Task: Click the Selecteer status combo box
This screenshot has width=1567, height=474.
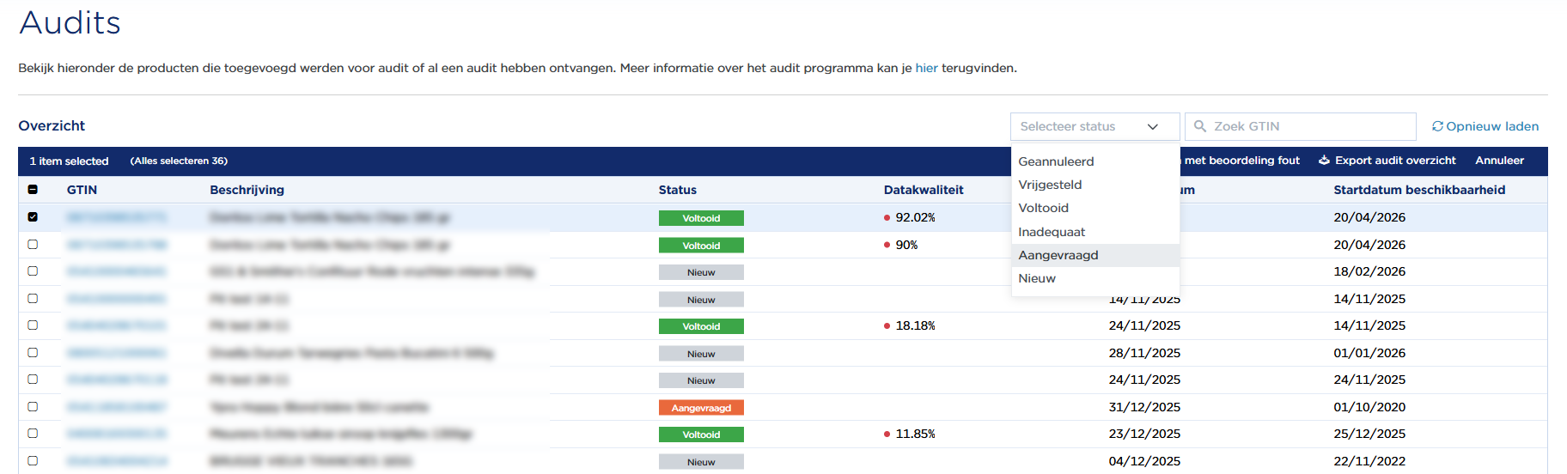Action: pyautogui.click(x=1094, y=126)
